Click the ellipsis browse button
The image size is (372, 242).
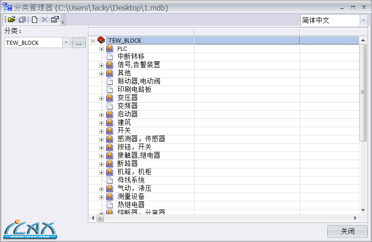(79, 43)
